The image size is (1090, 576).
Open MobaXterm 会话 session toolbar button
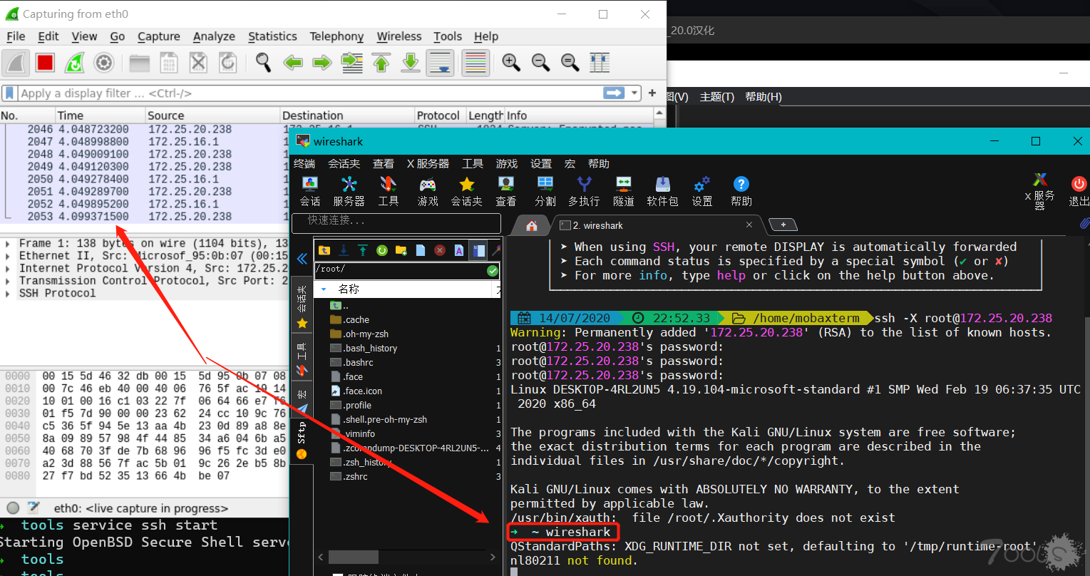[309, 191]
